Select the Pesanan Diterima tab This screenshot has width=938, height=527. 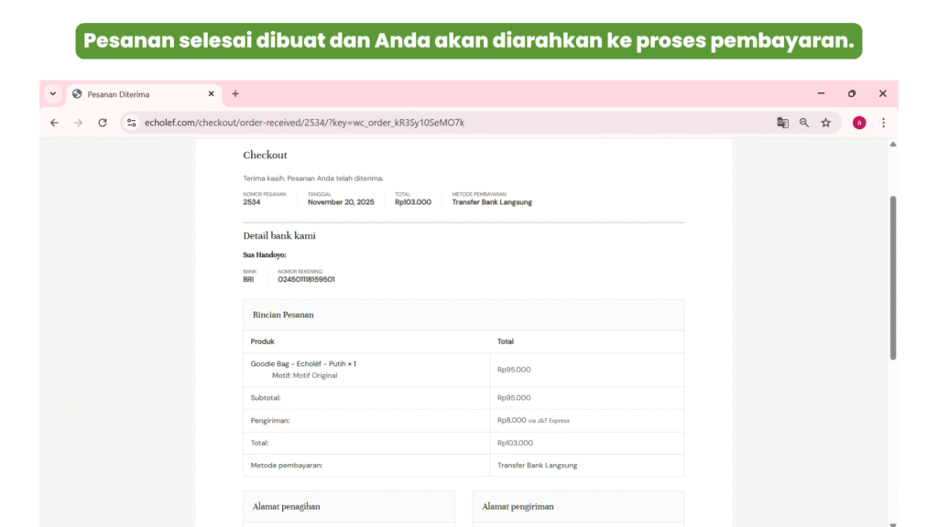coord(137,94)
